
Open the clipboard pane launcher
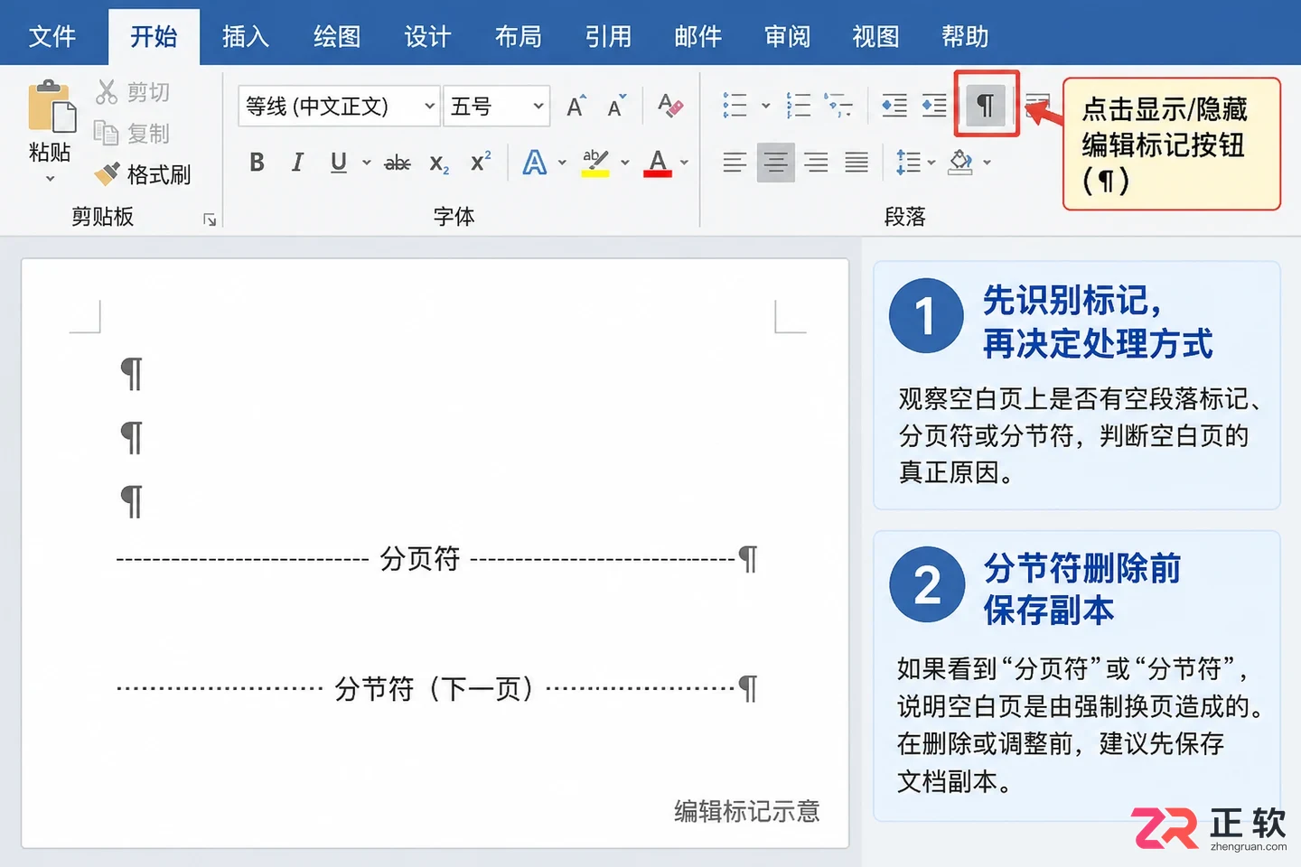pos(210,219)
